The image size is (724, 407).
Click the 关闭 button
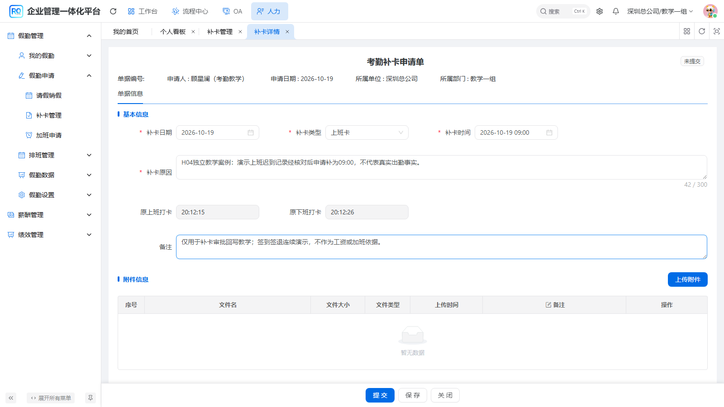(x=445, y=395)
